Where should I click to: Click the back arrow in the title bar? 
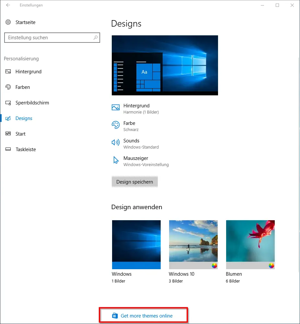8,5
